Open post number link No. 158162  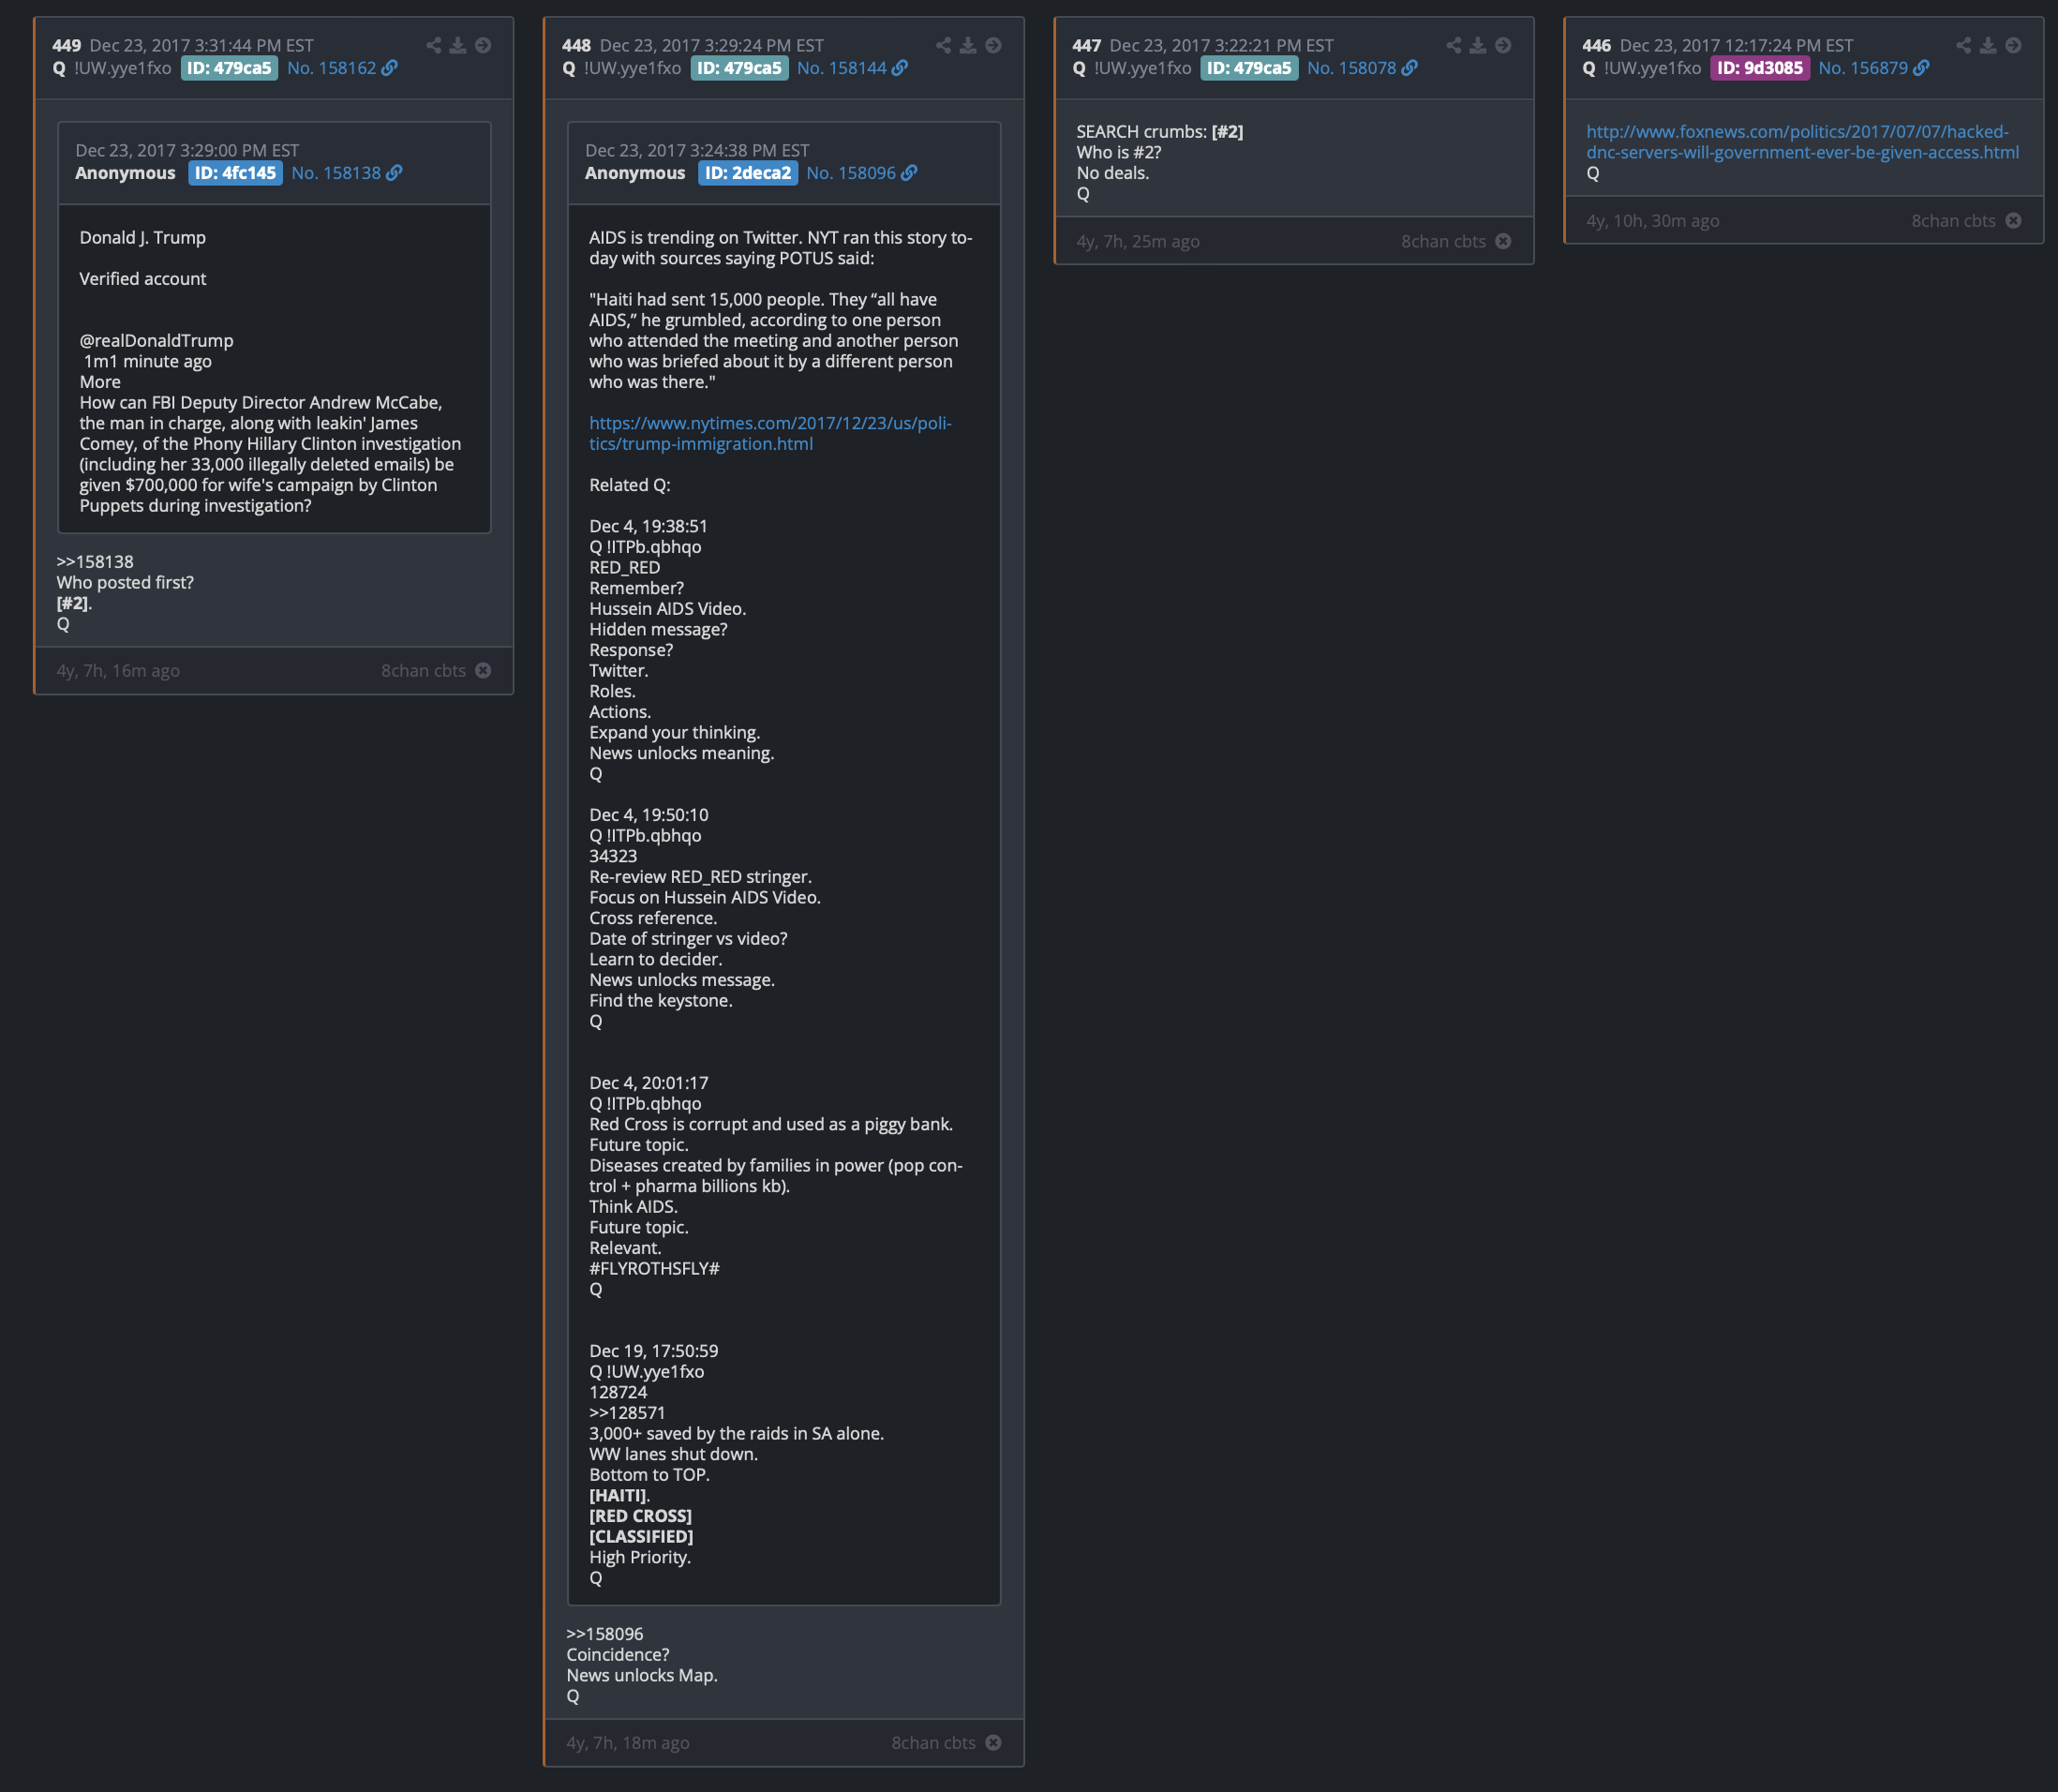(x=332, y=68)
